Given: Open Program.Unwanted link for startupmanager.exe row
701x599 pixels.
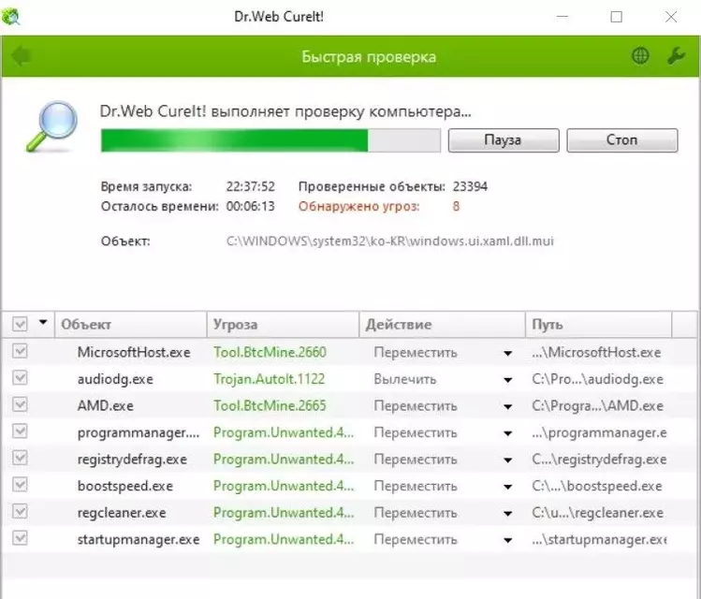Looking at the screenshot, I should (284, 539).
